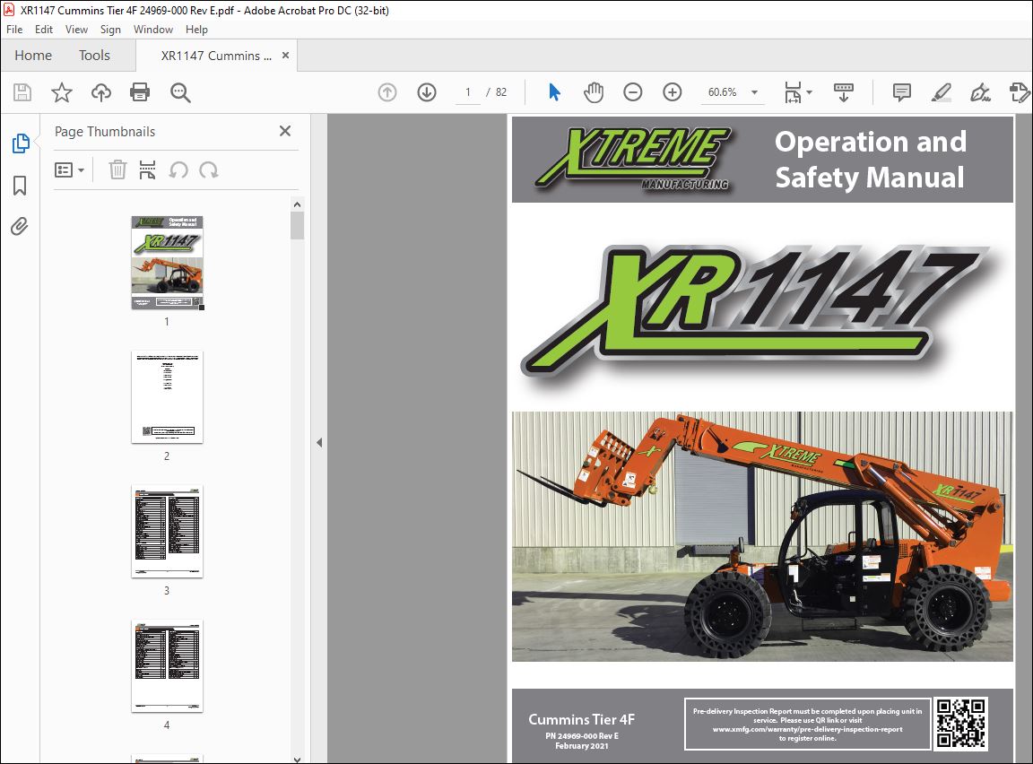
Task: Add a comment with sticky note
Action: point(901,92)
